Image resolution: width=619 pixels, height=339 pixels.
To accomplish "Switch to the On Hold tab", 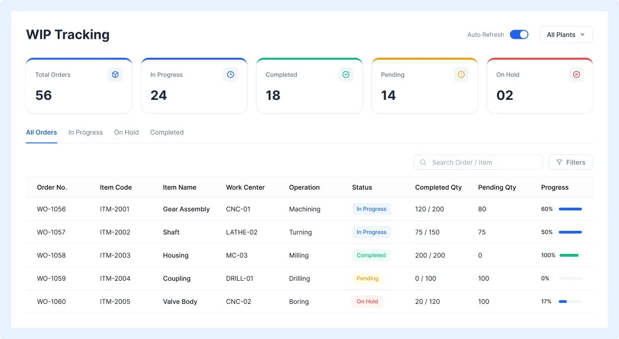I will [127, 132].
